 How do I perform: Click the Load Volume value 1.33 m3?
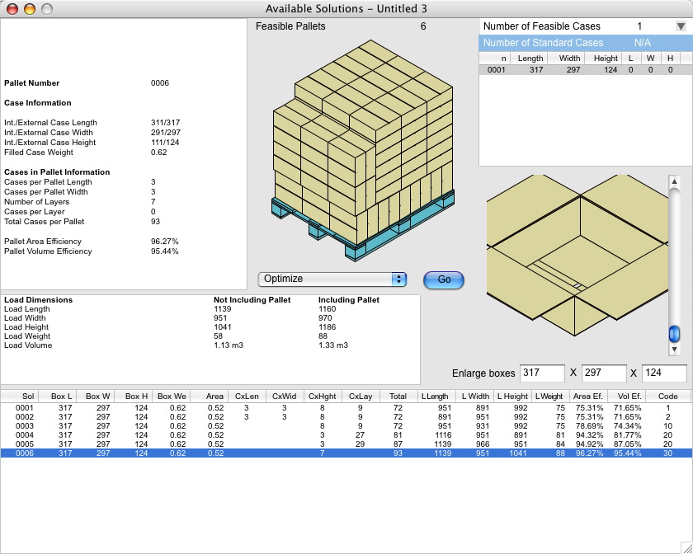[333, 345]
